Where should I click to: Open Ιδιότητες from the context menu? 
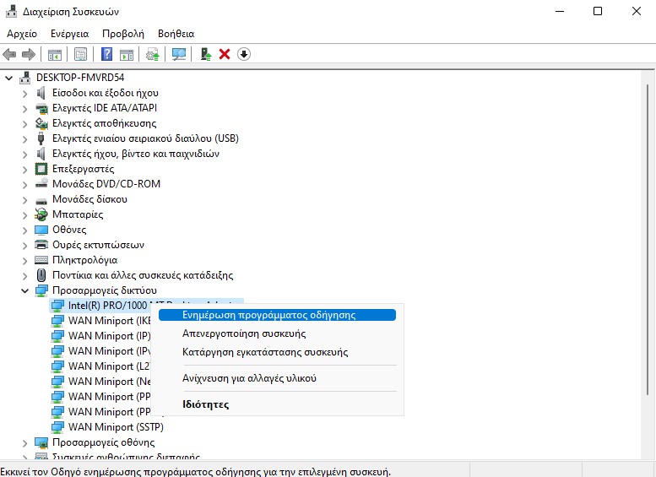277,404
